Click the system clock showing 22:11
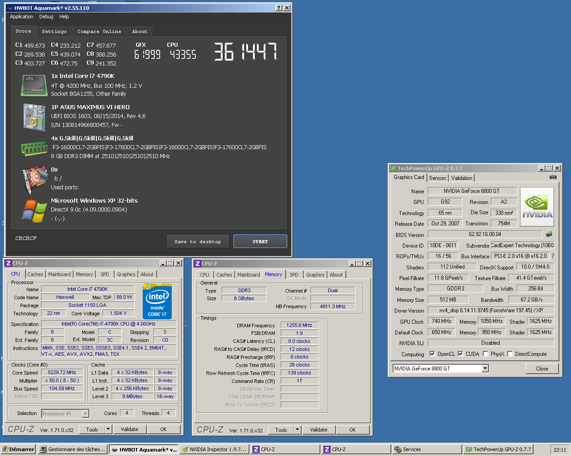Screen dimensions: 571x456 coord(560,450)
